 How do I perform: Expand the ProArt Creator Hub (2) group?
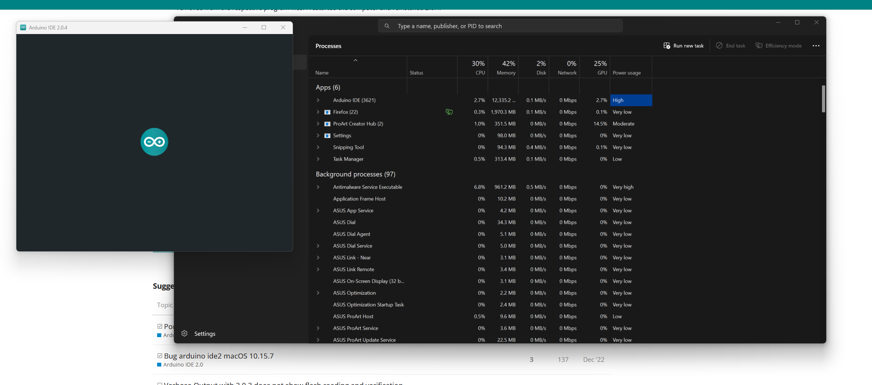[x=318, y=124]
